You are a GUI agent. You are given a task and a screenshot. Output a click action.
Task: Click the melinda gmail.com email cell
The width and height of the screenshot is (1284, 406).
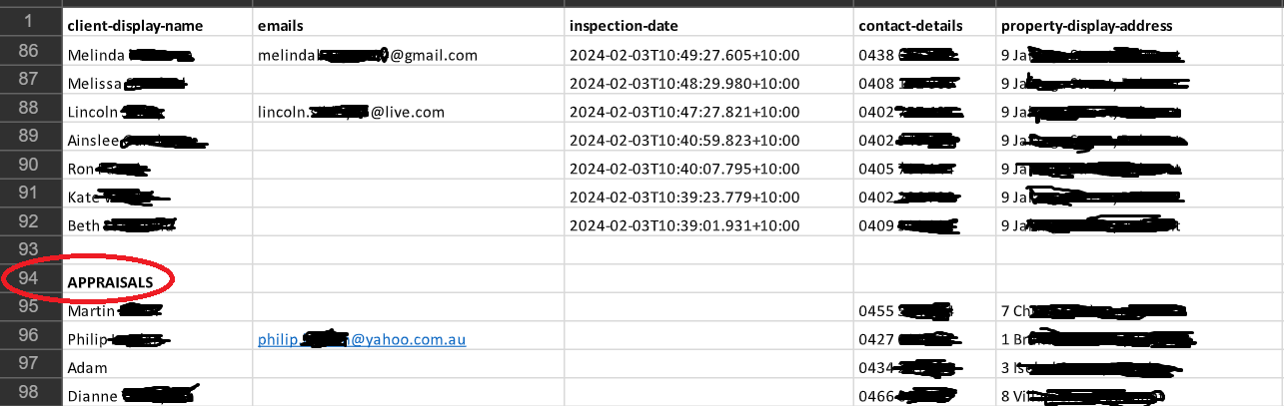[x=368, y=56]
